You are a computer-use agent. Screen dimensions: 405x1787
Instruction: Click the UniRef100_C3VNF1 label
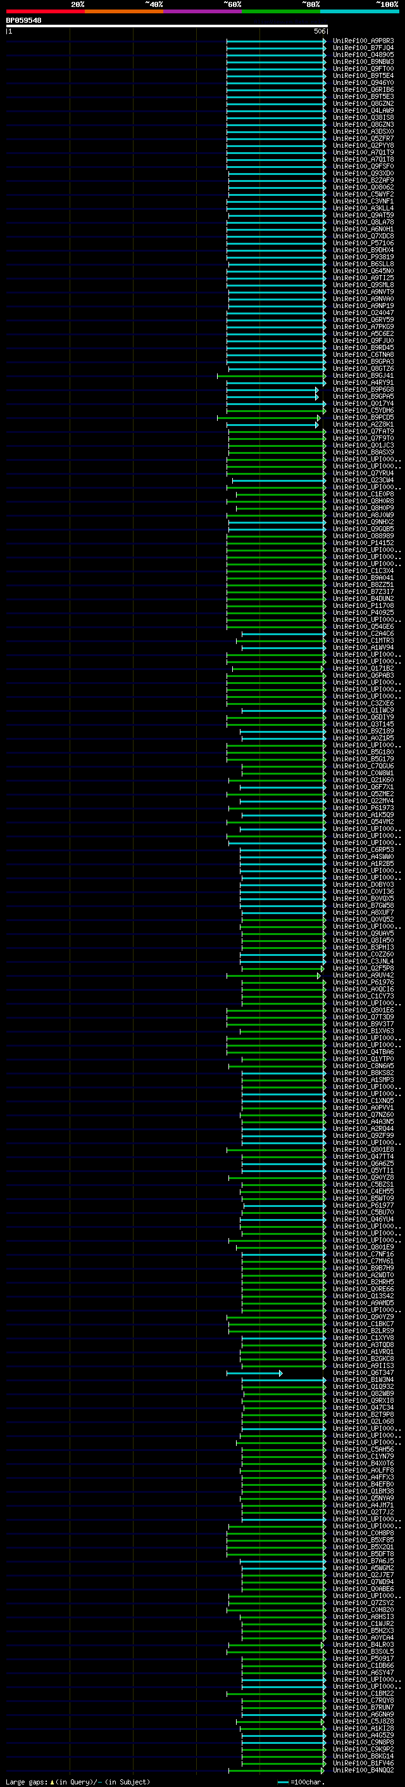coord(363,201)
